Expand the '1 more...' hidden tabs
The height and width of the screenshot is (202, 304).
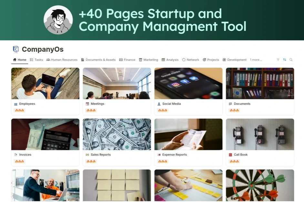point(256,60)
